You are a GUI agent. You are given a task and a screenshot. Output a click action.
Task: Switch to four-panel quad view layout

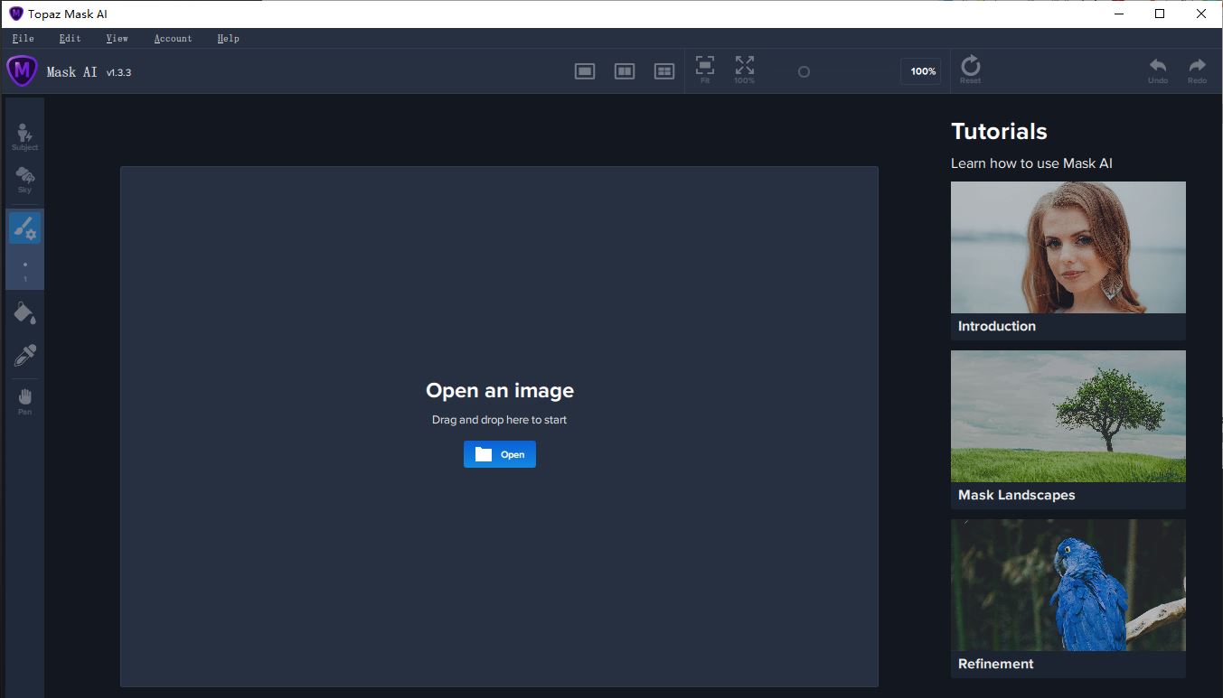664,71
